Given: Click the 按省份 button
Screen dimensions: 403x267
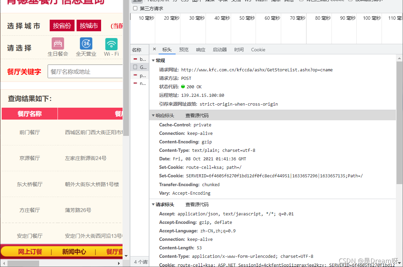Looking at the screenshot, I should tap(62, 26).
